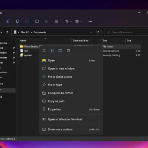Screen dimensions: 148x148
Task: Click the Delete trash icon in the top toolbar
Action: 56,21
